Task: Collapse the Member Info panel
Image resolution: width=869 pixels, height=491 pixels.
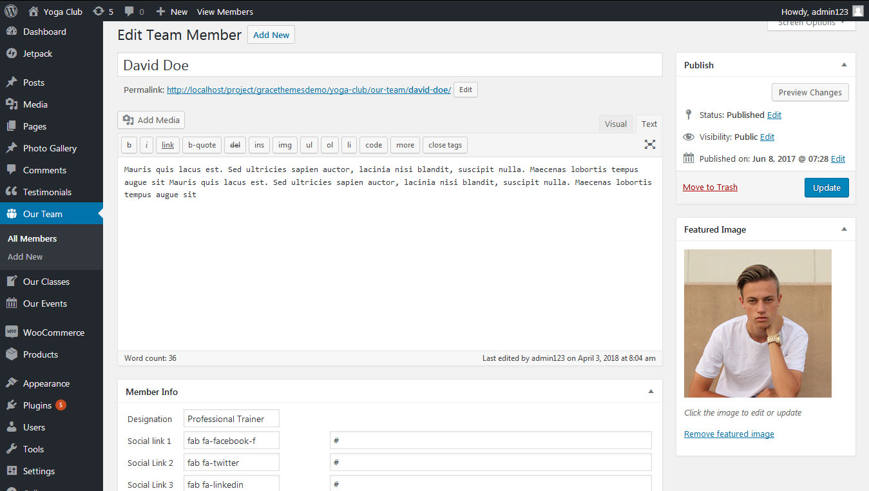Action: [651, 392]
